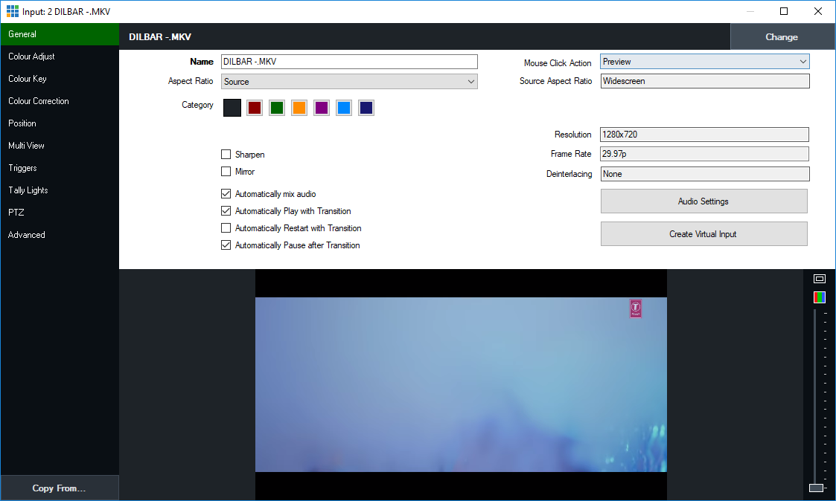Select the light blue category swatch

344,108
